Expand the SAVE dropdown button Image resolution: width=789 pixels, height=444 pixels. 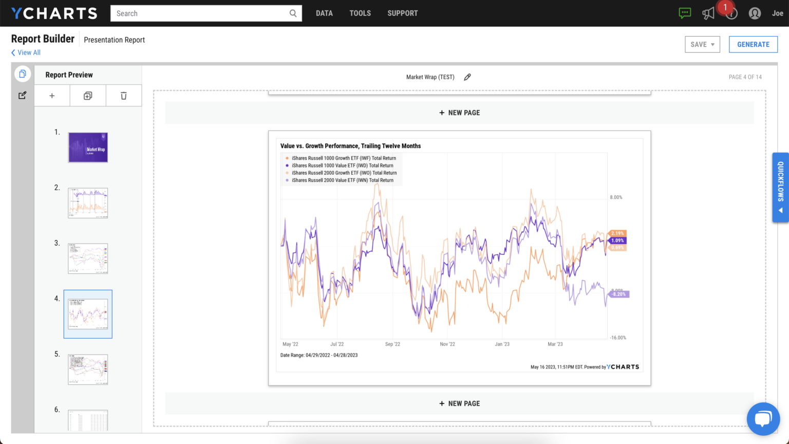pyautogui.click(x=702, y=45)
